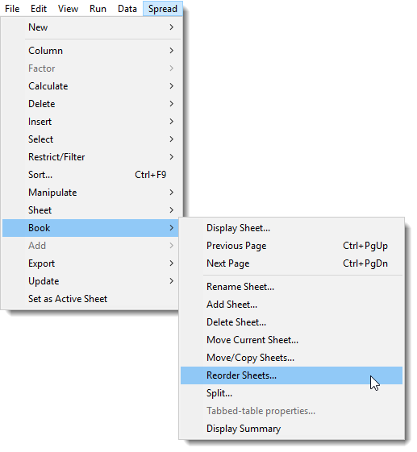Open the Delete submenu
417x452 pixels.
92,104
